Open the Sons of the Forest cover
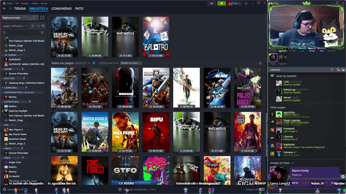The width and height of the screenshot is (346, 194). 95,170
